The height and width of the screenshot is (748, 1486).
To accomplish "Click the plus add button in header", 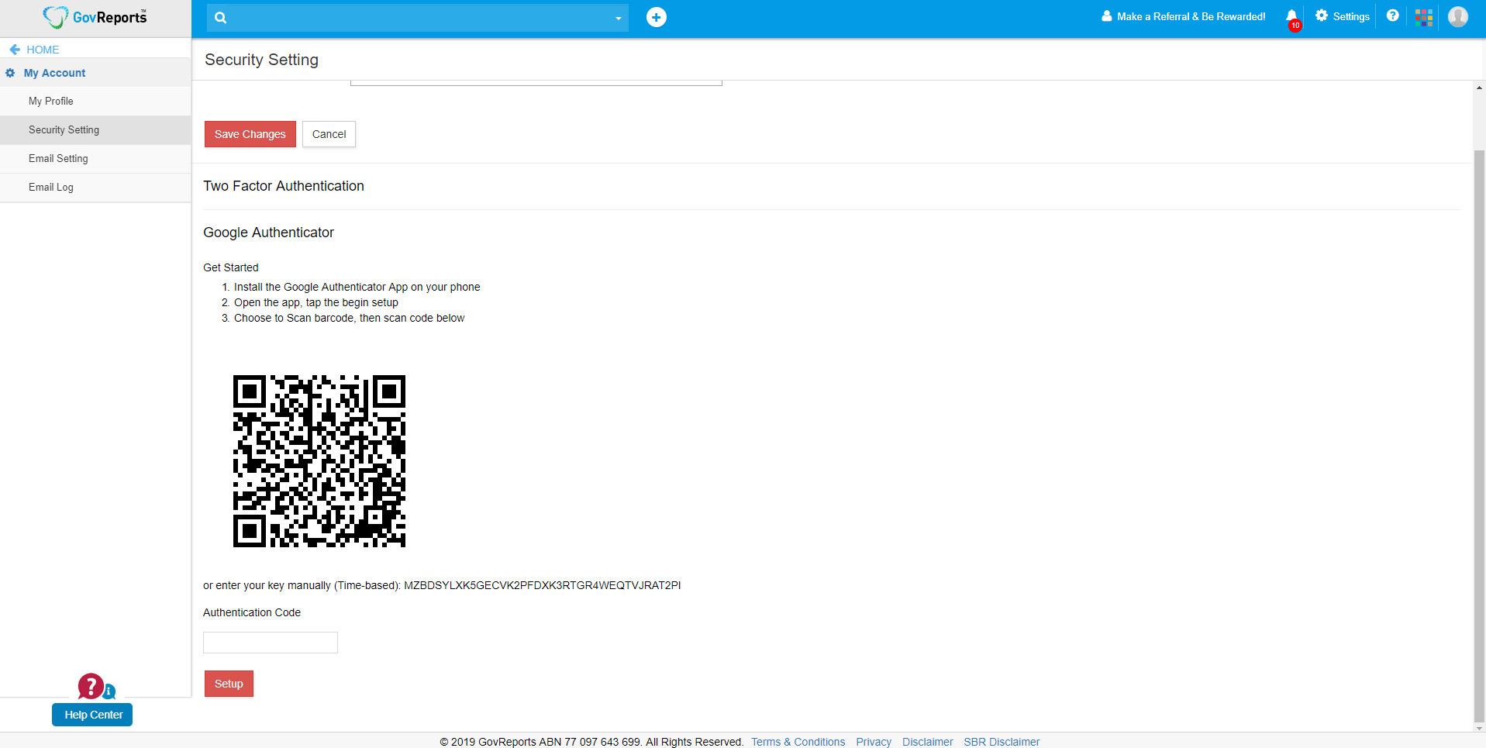I will pyautogui.click(x=657, y=17).
